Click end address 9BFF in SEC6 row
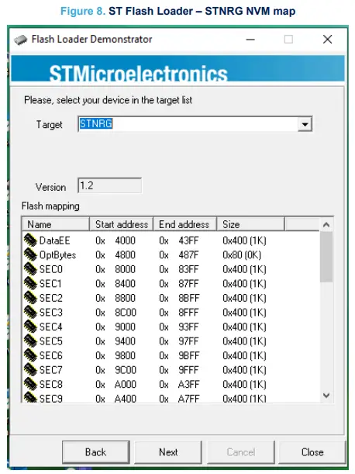Viewport: 355px width, 474px height. [x=189, y=355]
